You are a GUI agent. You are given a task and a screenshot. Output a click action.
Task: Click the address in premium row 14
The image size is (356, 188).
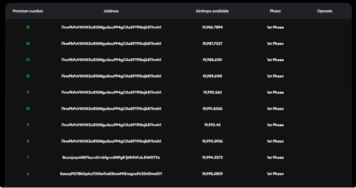(x=111, y=43)
